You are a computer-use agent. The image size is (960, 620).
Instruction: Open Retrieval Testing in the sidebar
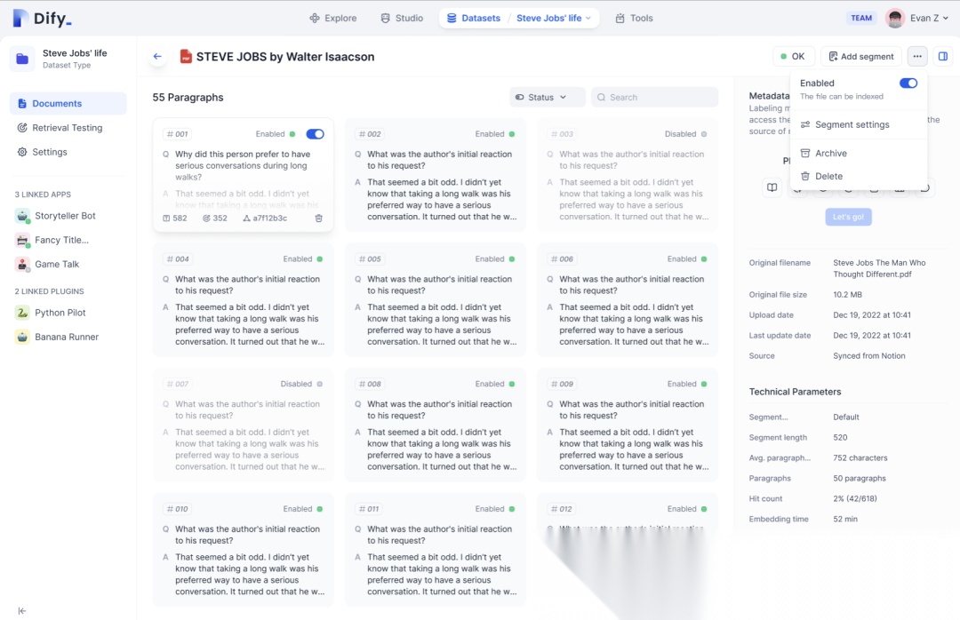click(x=68, y=128)
